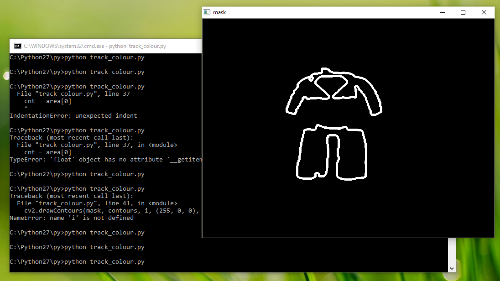Click the last python track_colour.py prompt line
500x281 pixels.
click(77, 261)
